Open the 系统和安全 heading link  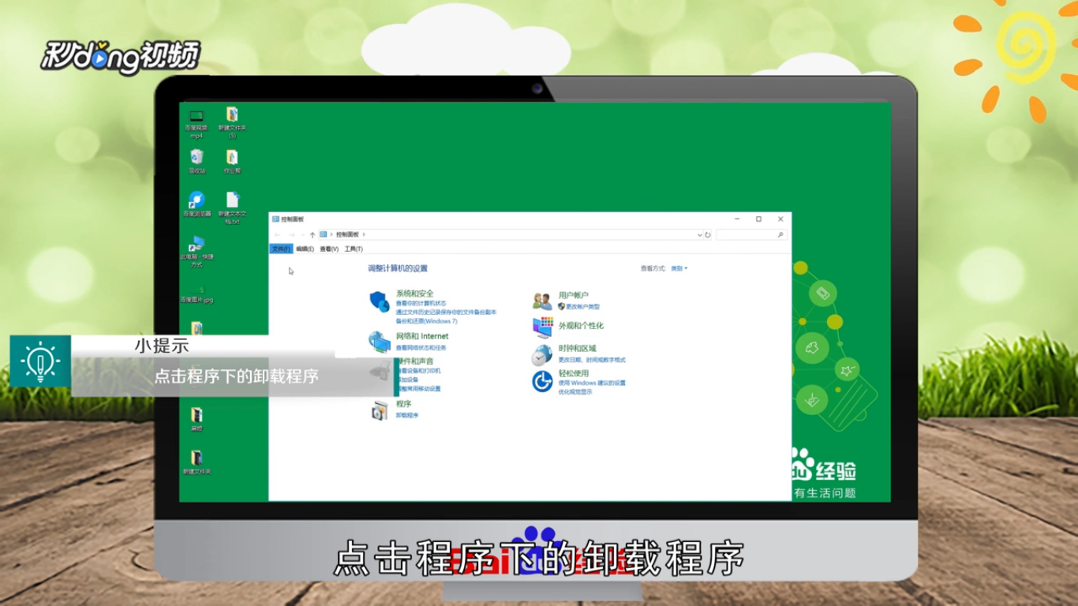click(x=414, y=294)
